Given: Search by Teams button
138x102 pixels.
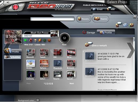Looking at the screenshot, I should (x=101, y=19).
